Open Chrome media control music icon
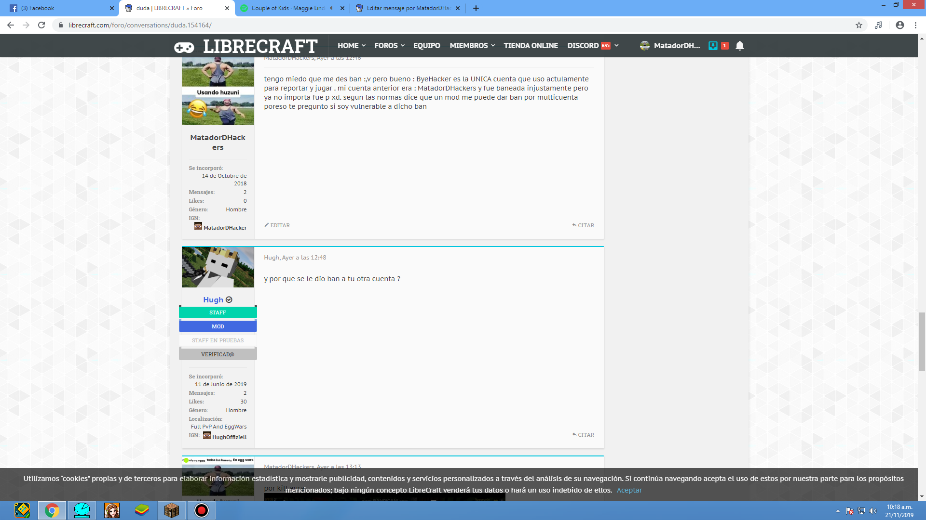Screen dimensions: 926x520 pyautogui.click(x=878, y=25)
